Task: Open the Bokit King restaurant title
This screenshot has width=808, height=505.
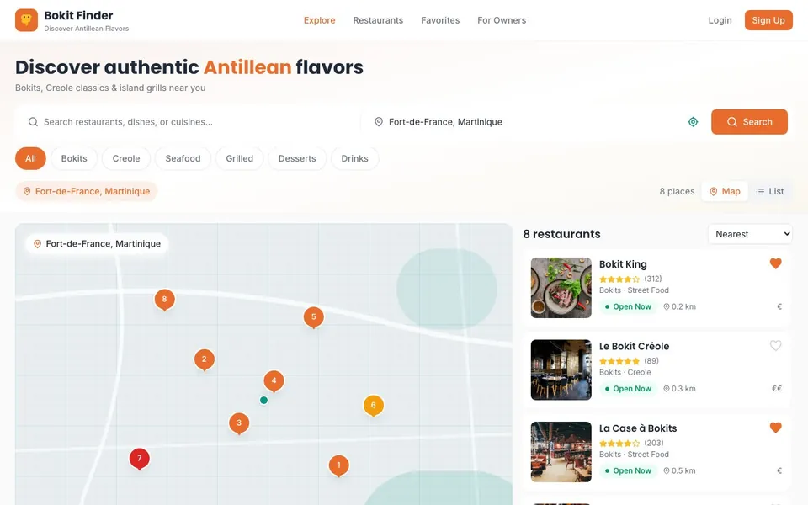Action: pos(623,263)
